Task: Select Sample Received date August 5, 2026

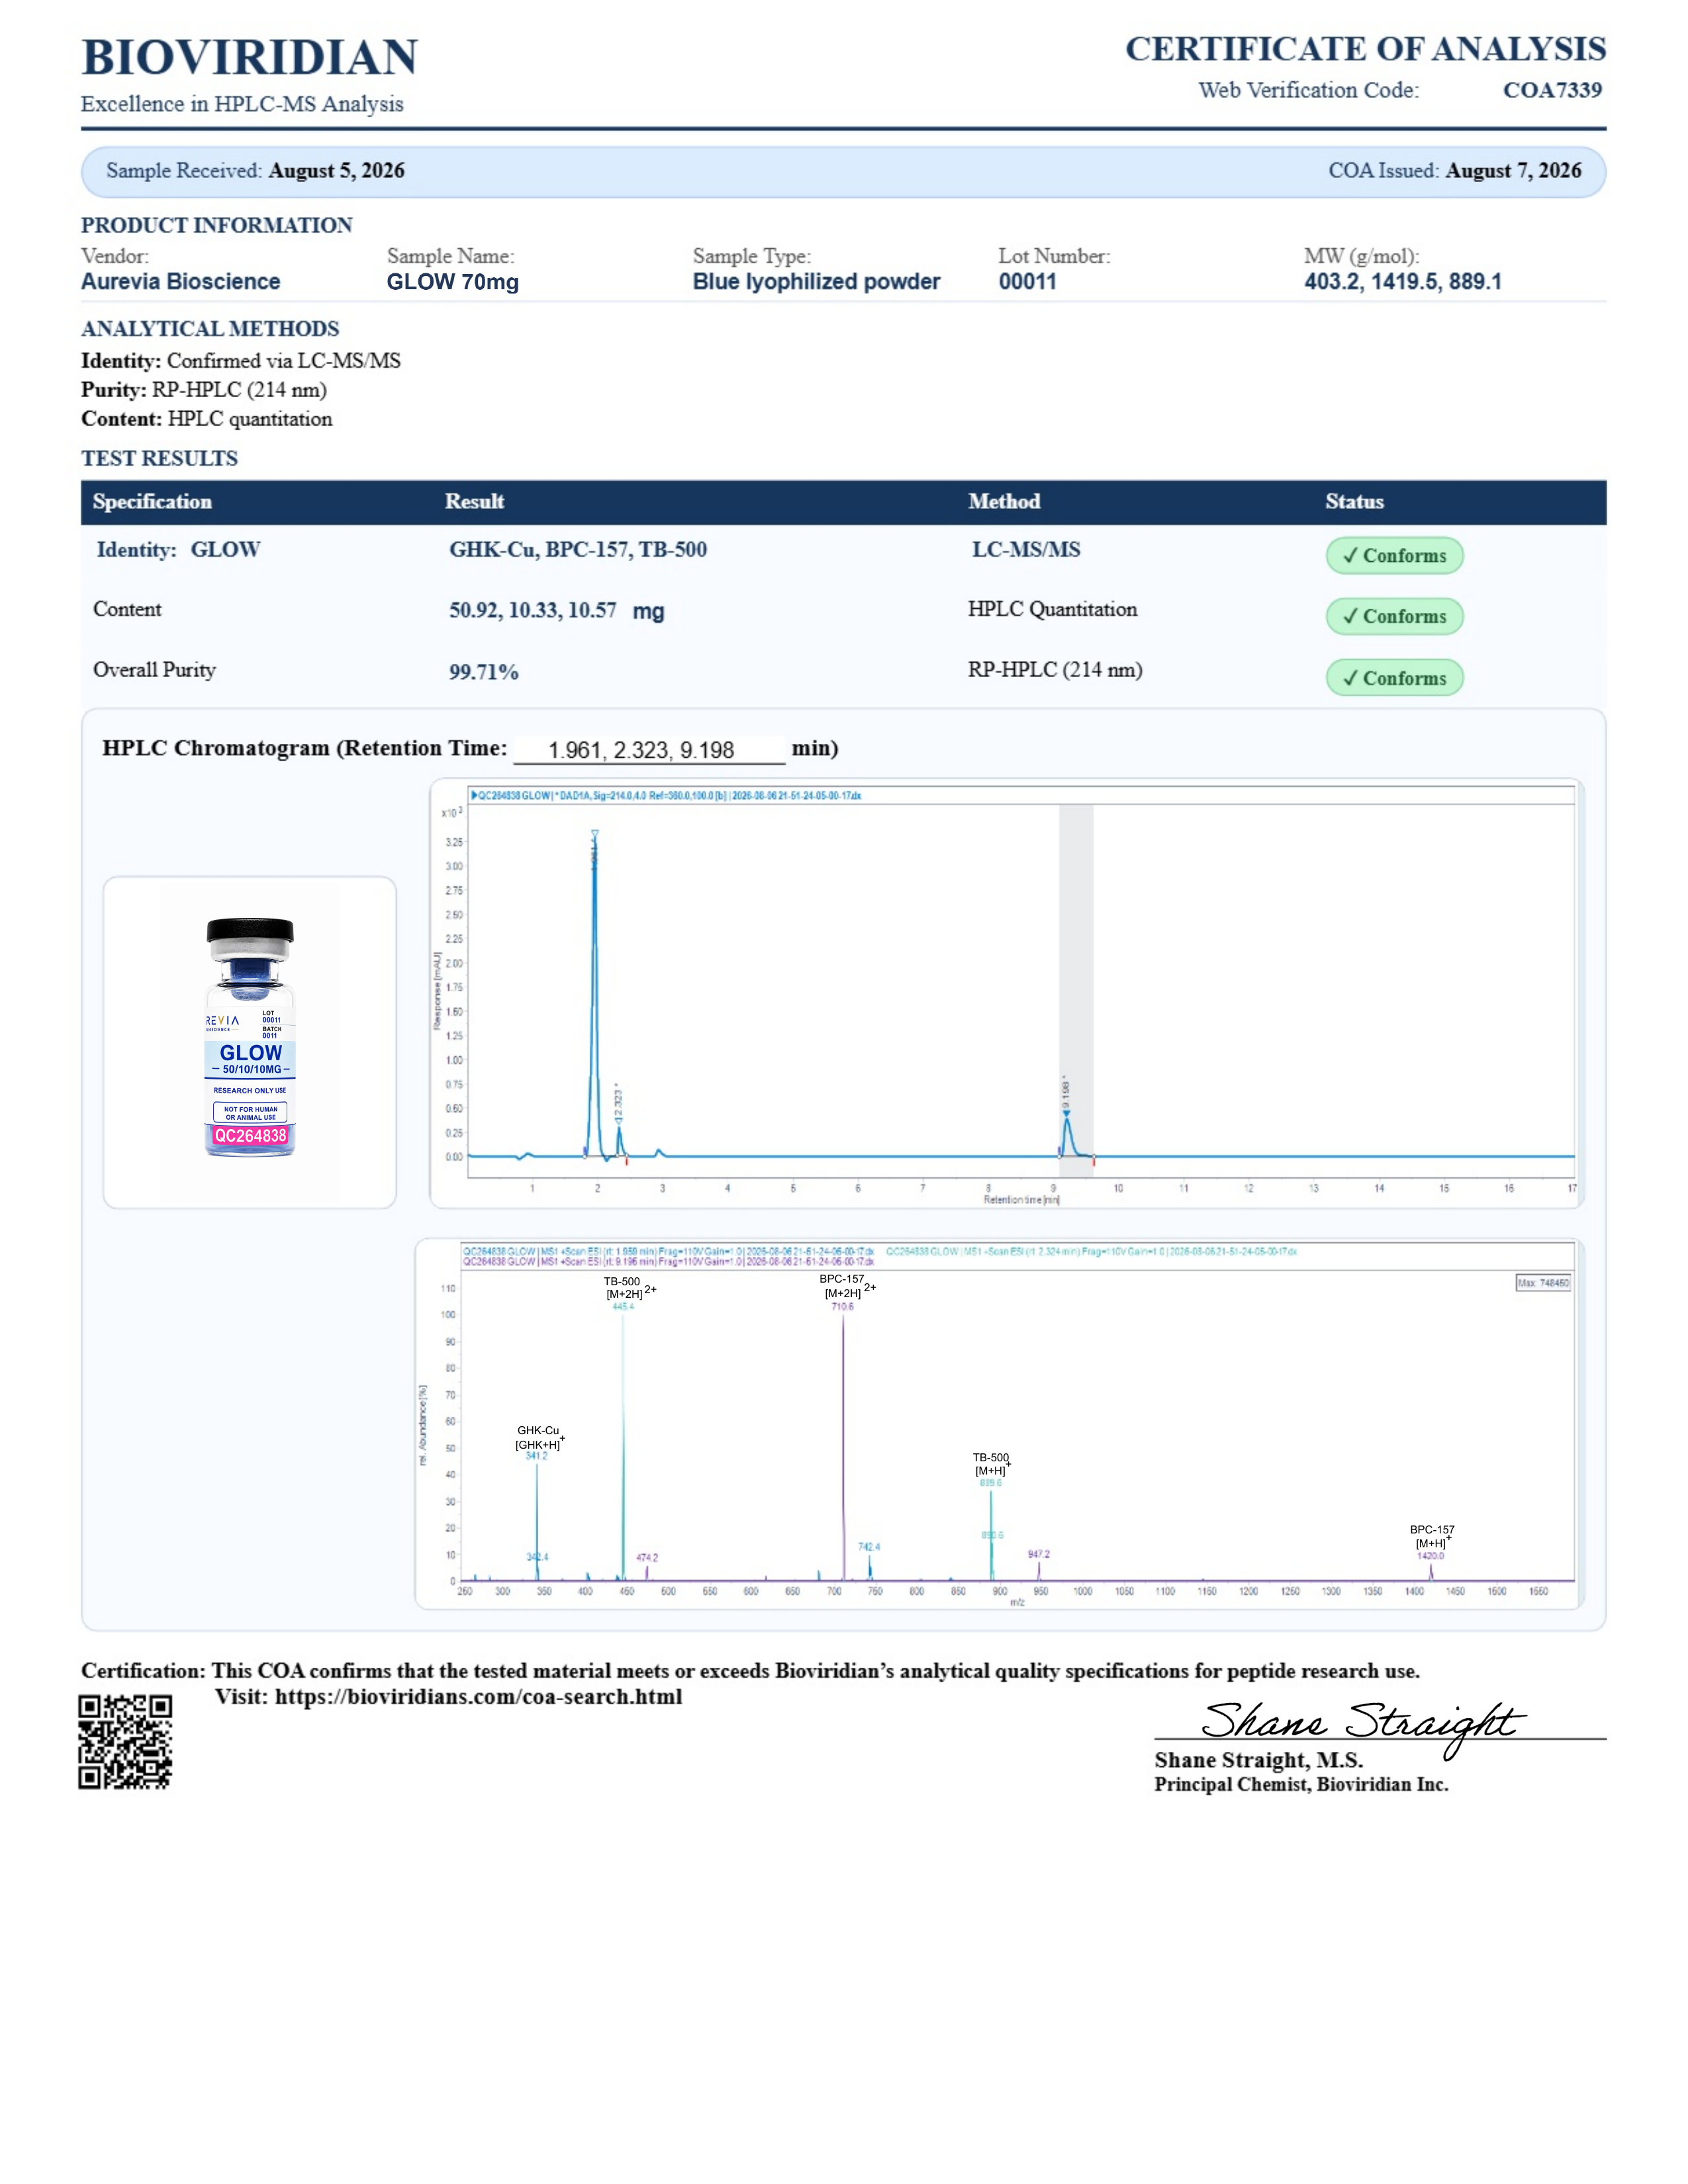Action: 336,171
